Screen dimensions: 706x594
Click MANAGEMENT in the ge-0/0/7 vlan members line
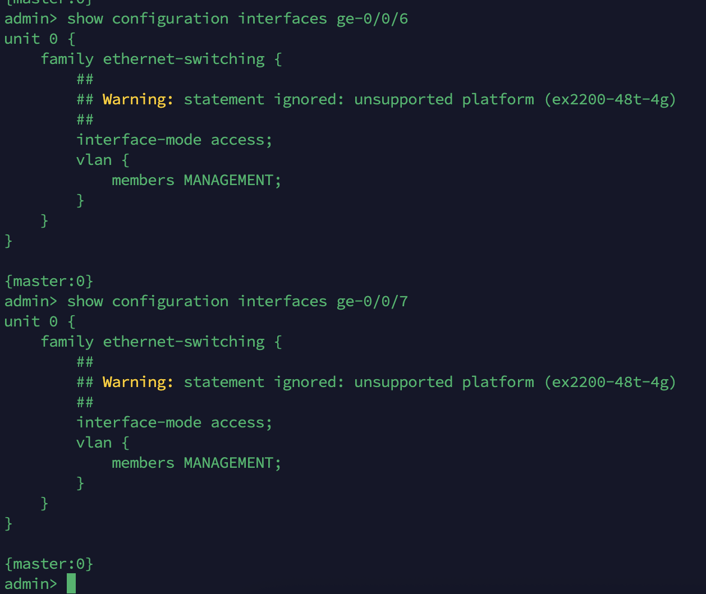tap(228, 463)
